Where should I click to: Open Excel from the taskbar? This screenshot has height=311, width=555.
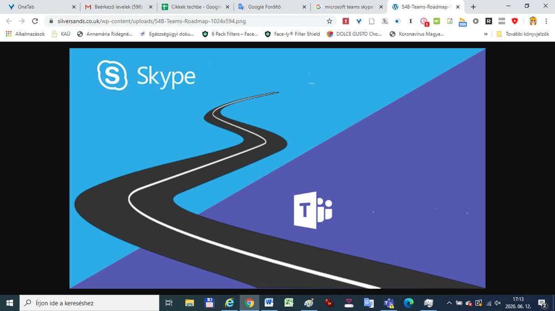click(x=289, y=303)
